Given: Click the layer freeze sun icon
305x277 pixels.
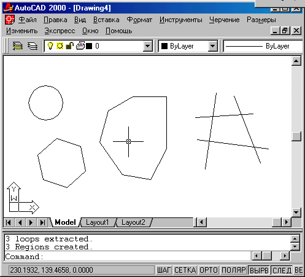Looking at the screenshot, I should tap(60, 45).
